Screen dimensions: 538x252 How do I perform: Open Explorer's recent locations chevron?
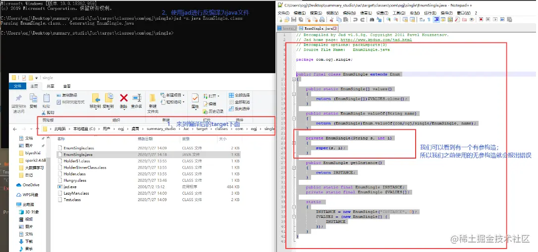coord(31,129)
